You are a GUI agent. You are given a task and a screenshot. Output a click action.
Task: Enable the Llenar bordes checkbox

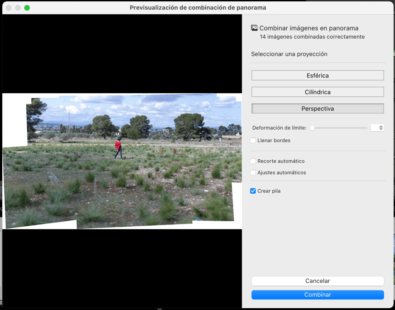coord(253,140)
